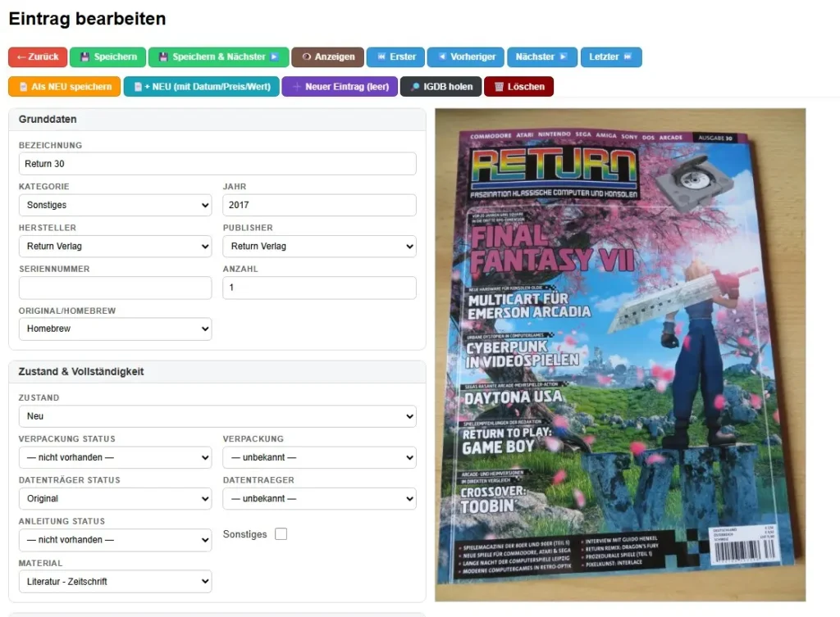Click the floppy disk icon on Speichern
This screenshot has width=840, height=617.
84,57
